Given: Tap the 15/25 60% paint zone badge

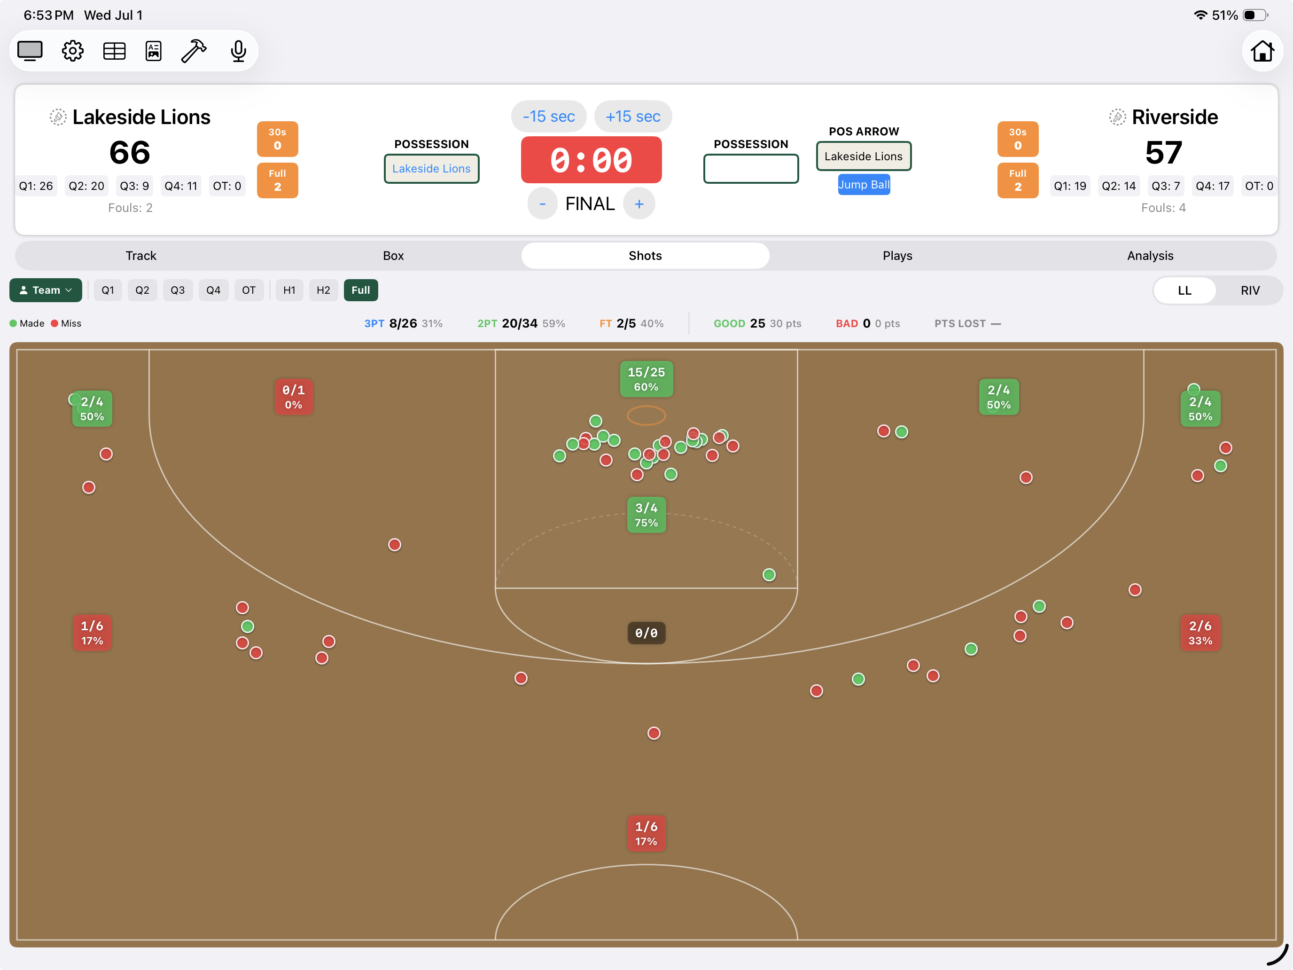Looking at the screenshot, I should pyautogui.click(x=646, y=379).
